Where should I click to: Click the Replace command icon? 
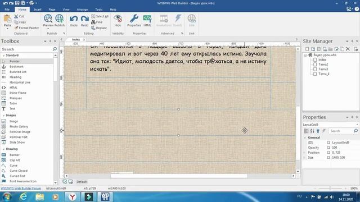[93, 27]
